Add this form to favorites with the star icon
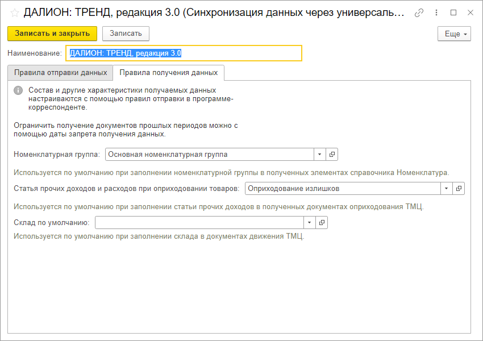The width and height of the screenshot is (483, 341). tap(14, 13)
